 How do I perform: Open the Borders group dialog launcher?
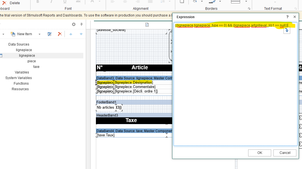tap(249, 9)
